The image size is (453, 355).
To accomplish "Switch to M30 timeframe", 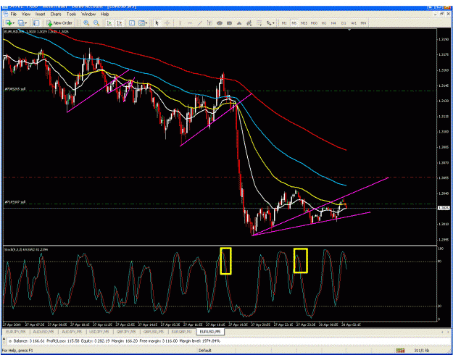I will (x=314, y=23).
